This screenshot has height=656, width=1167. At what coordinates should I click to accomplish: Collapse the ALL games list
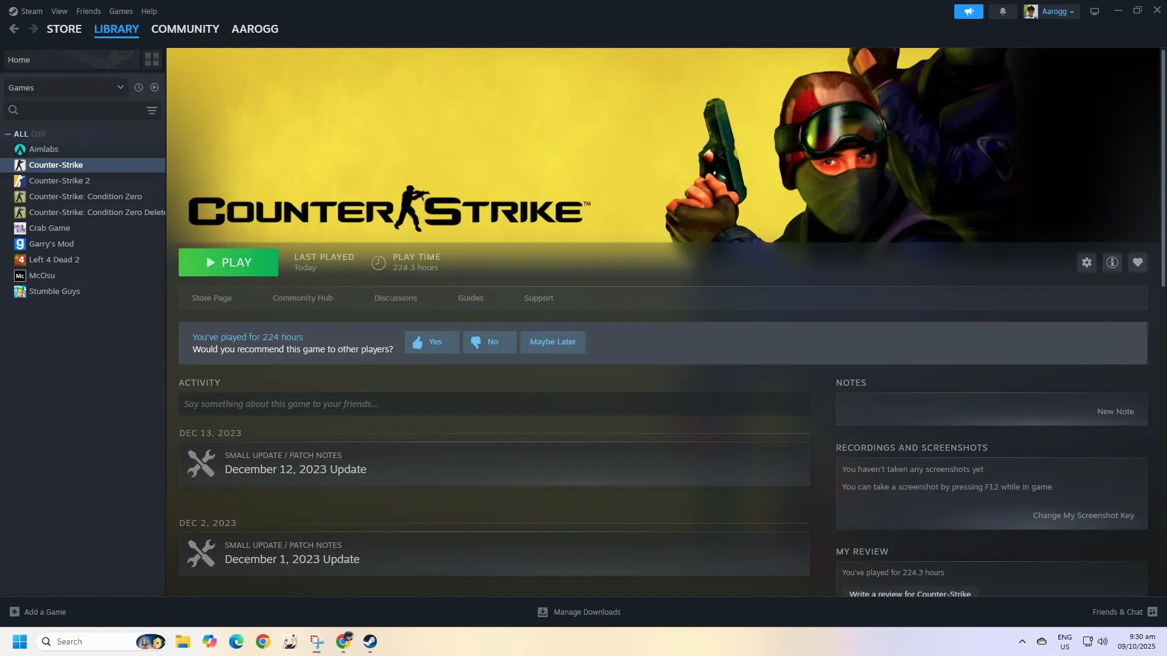click(x=8, y=134)
